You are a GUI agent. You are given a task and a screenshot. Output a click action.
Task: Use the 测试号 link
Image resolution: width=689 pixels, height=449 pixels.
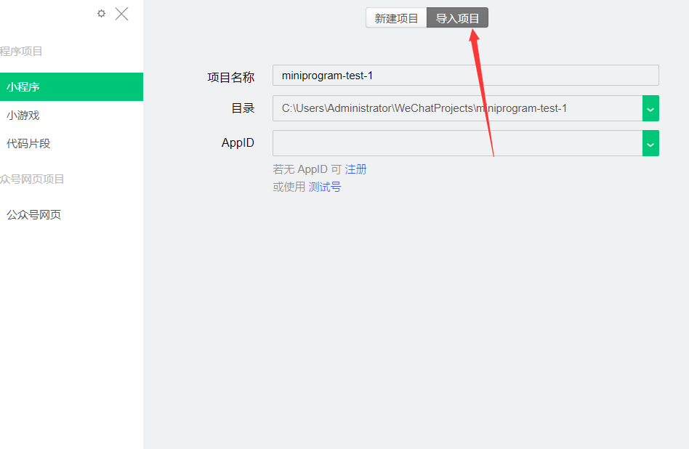325,187
